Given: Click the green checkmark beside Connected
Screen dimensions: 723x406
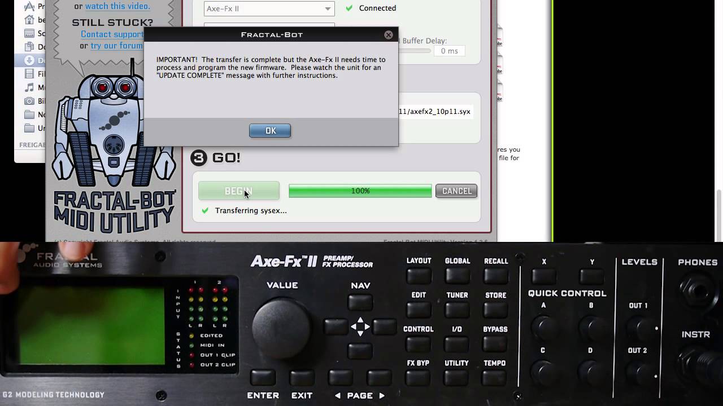Looking at the screenshot, I should point(349,8).
